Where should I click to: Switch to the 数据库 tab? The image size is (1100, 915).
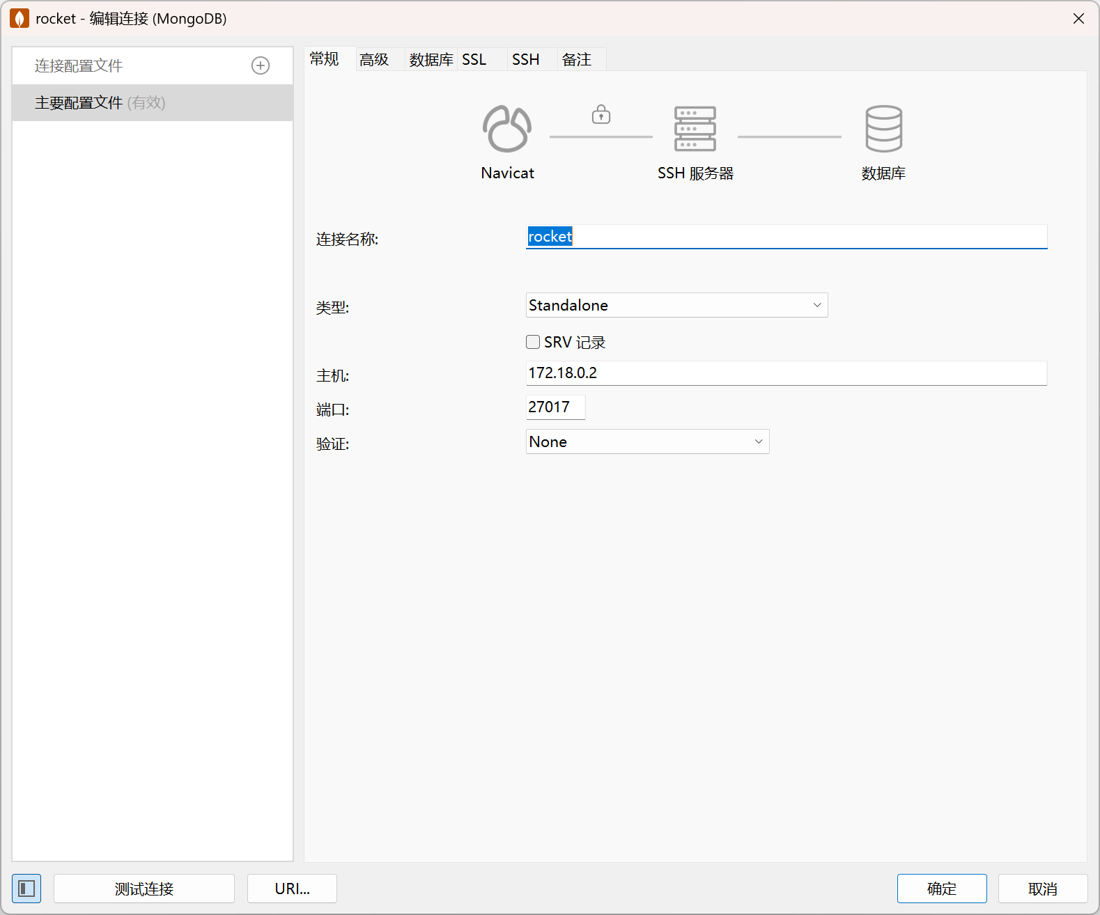[x=431, y=60]
